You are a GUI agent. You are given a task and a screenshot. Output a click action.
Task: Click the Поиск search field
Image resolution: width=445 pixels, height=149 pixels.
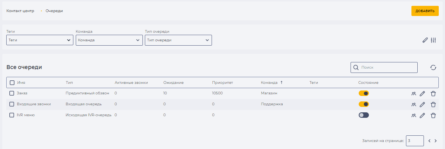384,67
